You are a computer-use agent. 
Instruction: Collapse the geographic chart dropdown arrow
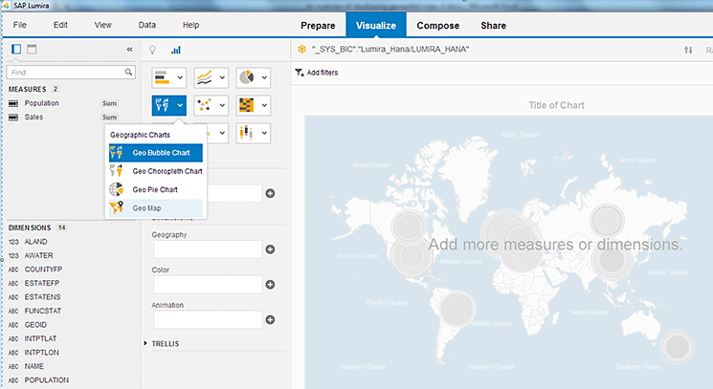[180, 105]
